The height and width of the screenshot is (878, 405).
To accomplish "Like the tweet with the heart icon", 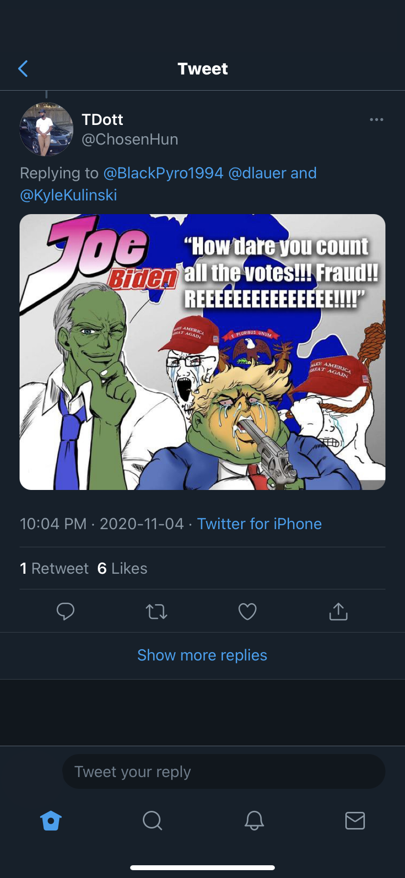I will click(x=247, y=611).
